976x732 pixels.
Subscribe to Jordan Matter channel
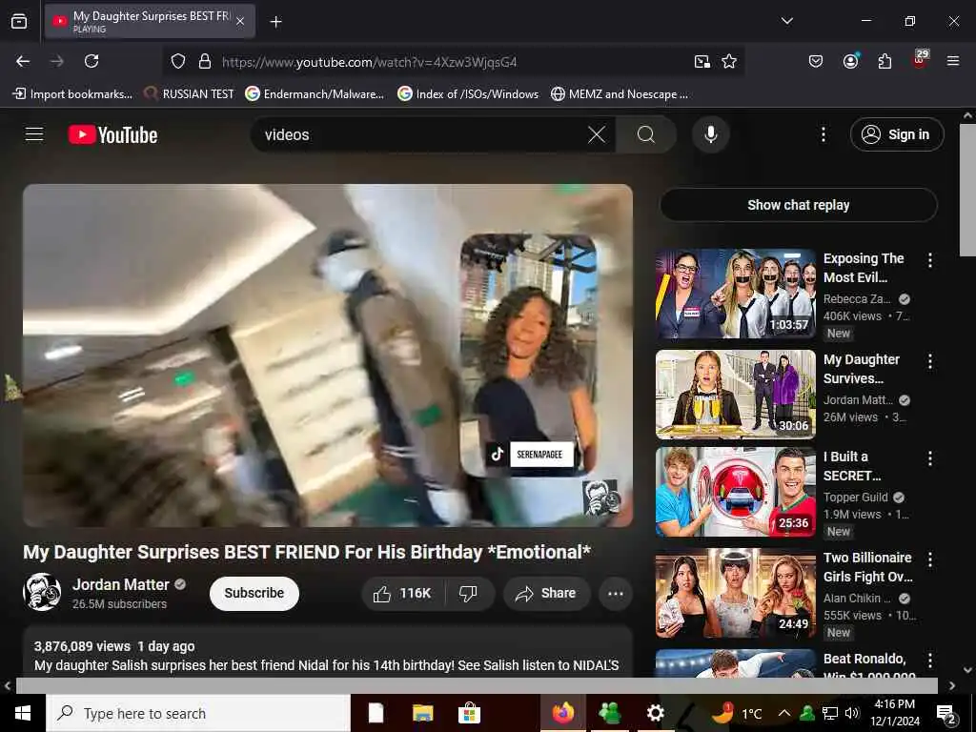(254, 593)
